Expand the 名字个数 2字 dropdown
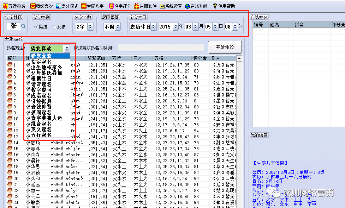 click(90, 27)
